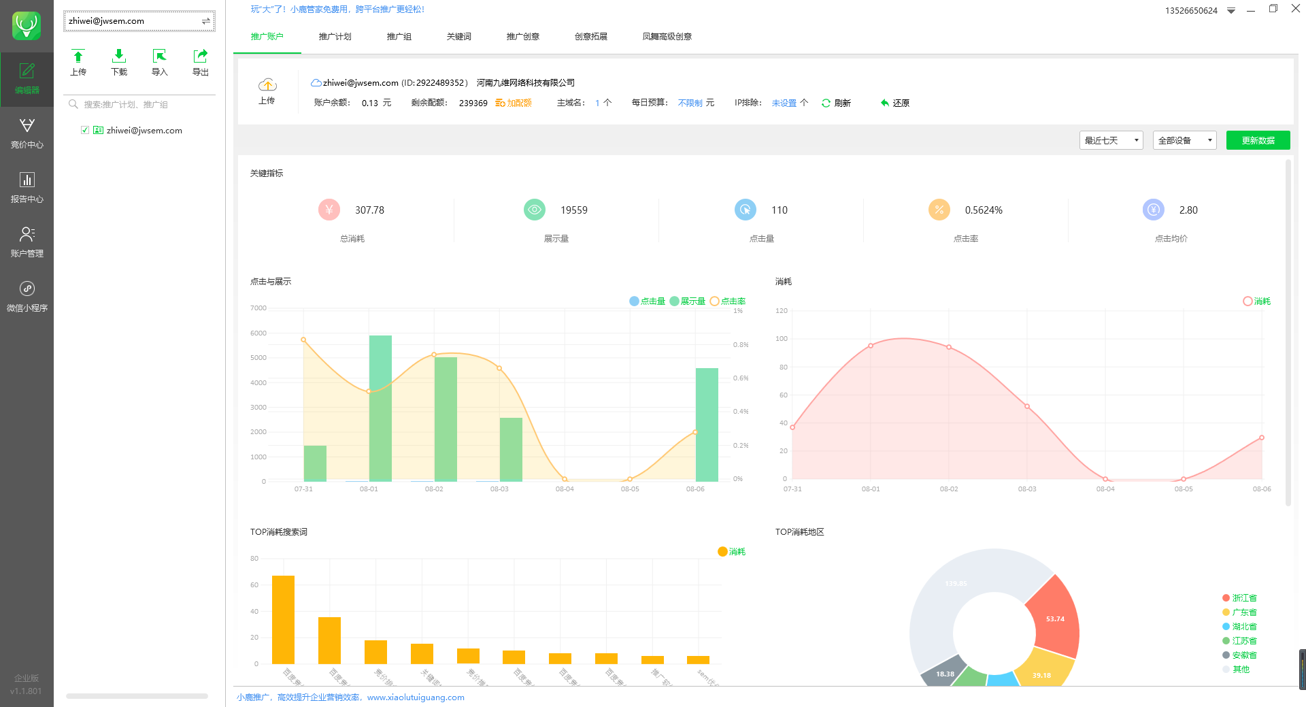The width and height of the screenshot is (1306, 707).
Task: Switch to the 推广账户 tab
Action: tap(267, 37)
